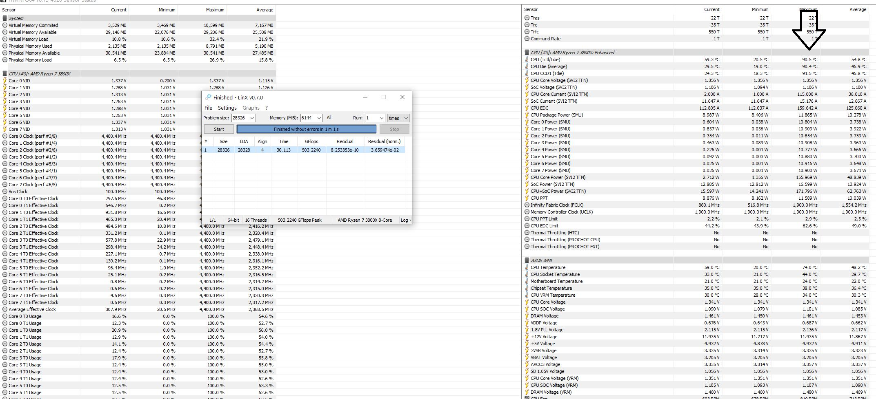Click the Residual (norm.) column header
Viewport: 876px width, 399px height.
coord(385,141)
